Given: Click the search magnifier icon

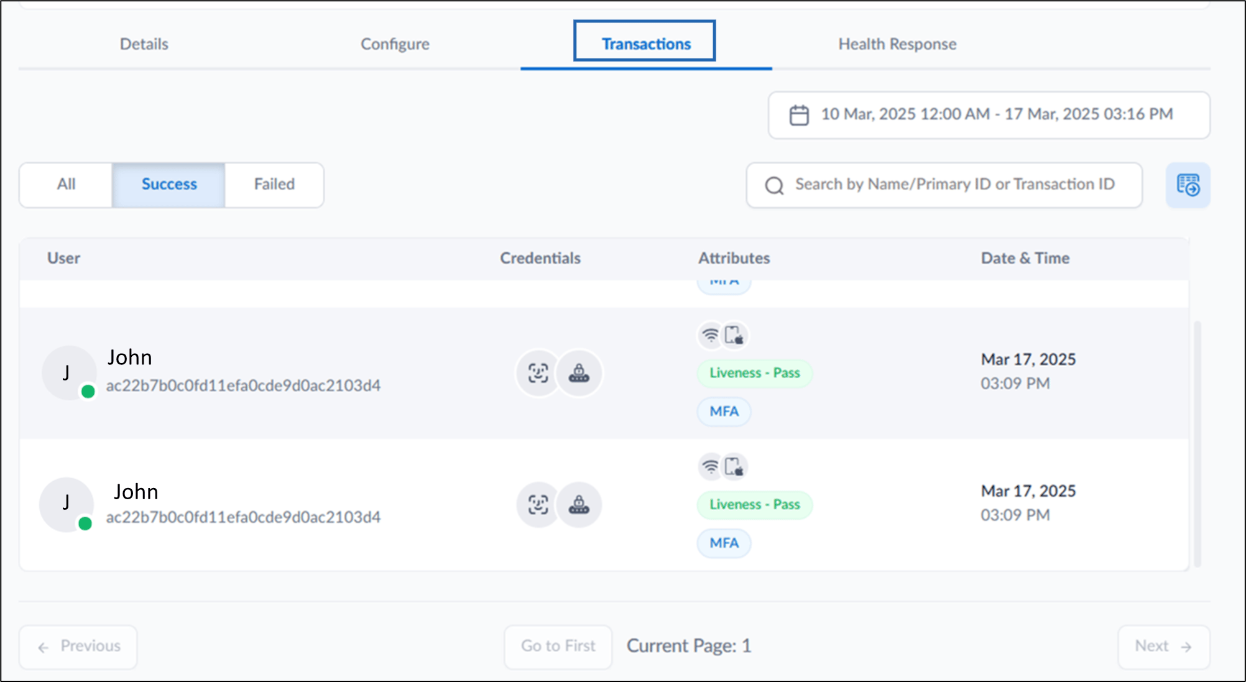Looking at the screenshot, I should click(774, 185).
